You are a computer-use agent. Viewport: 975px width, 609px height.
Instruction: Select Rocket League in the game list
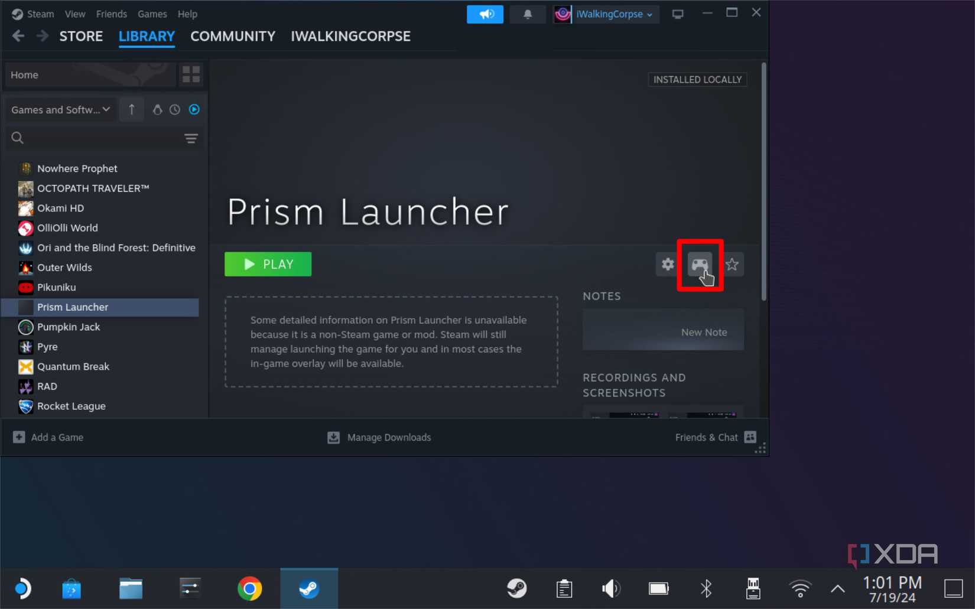coord(100,406)
